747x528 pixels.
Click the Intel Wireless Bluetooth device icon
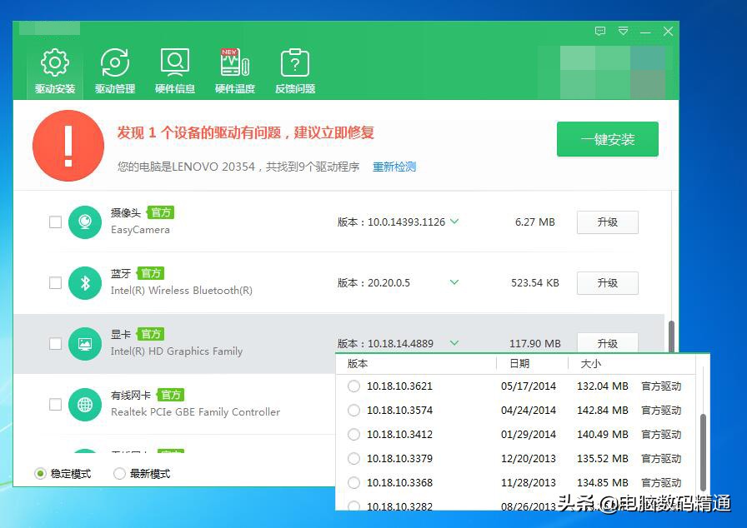(x=84, y=282)
